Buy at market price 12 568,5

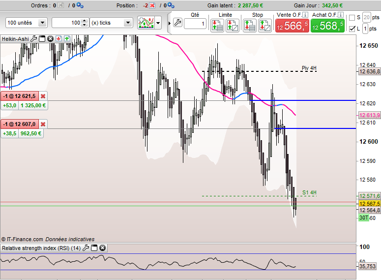[x=327, y=26]
